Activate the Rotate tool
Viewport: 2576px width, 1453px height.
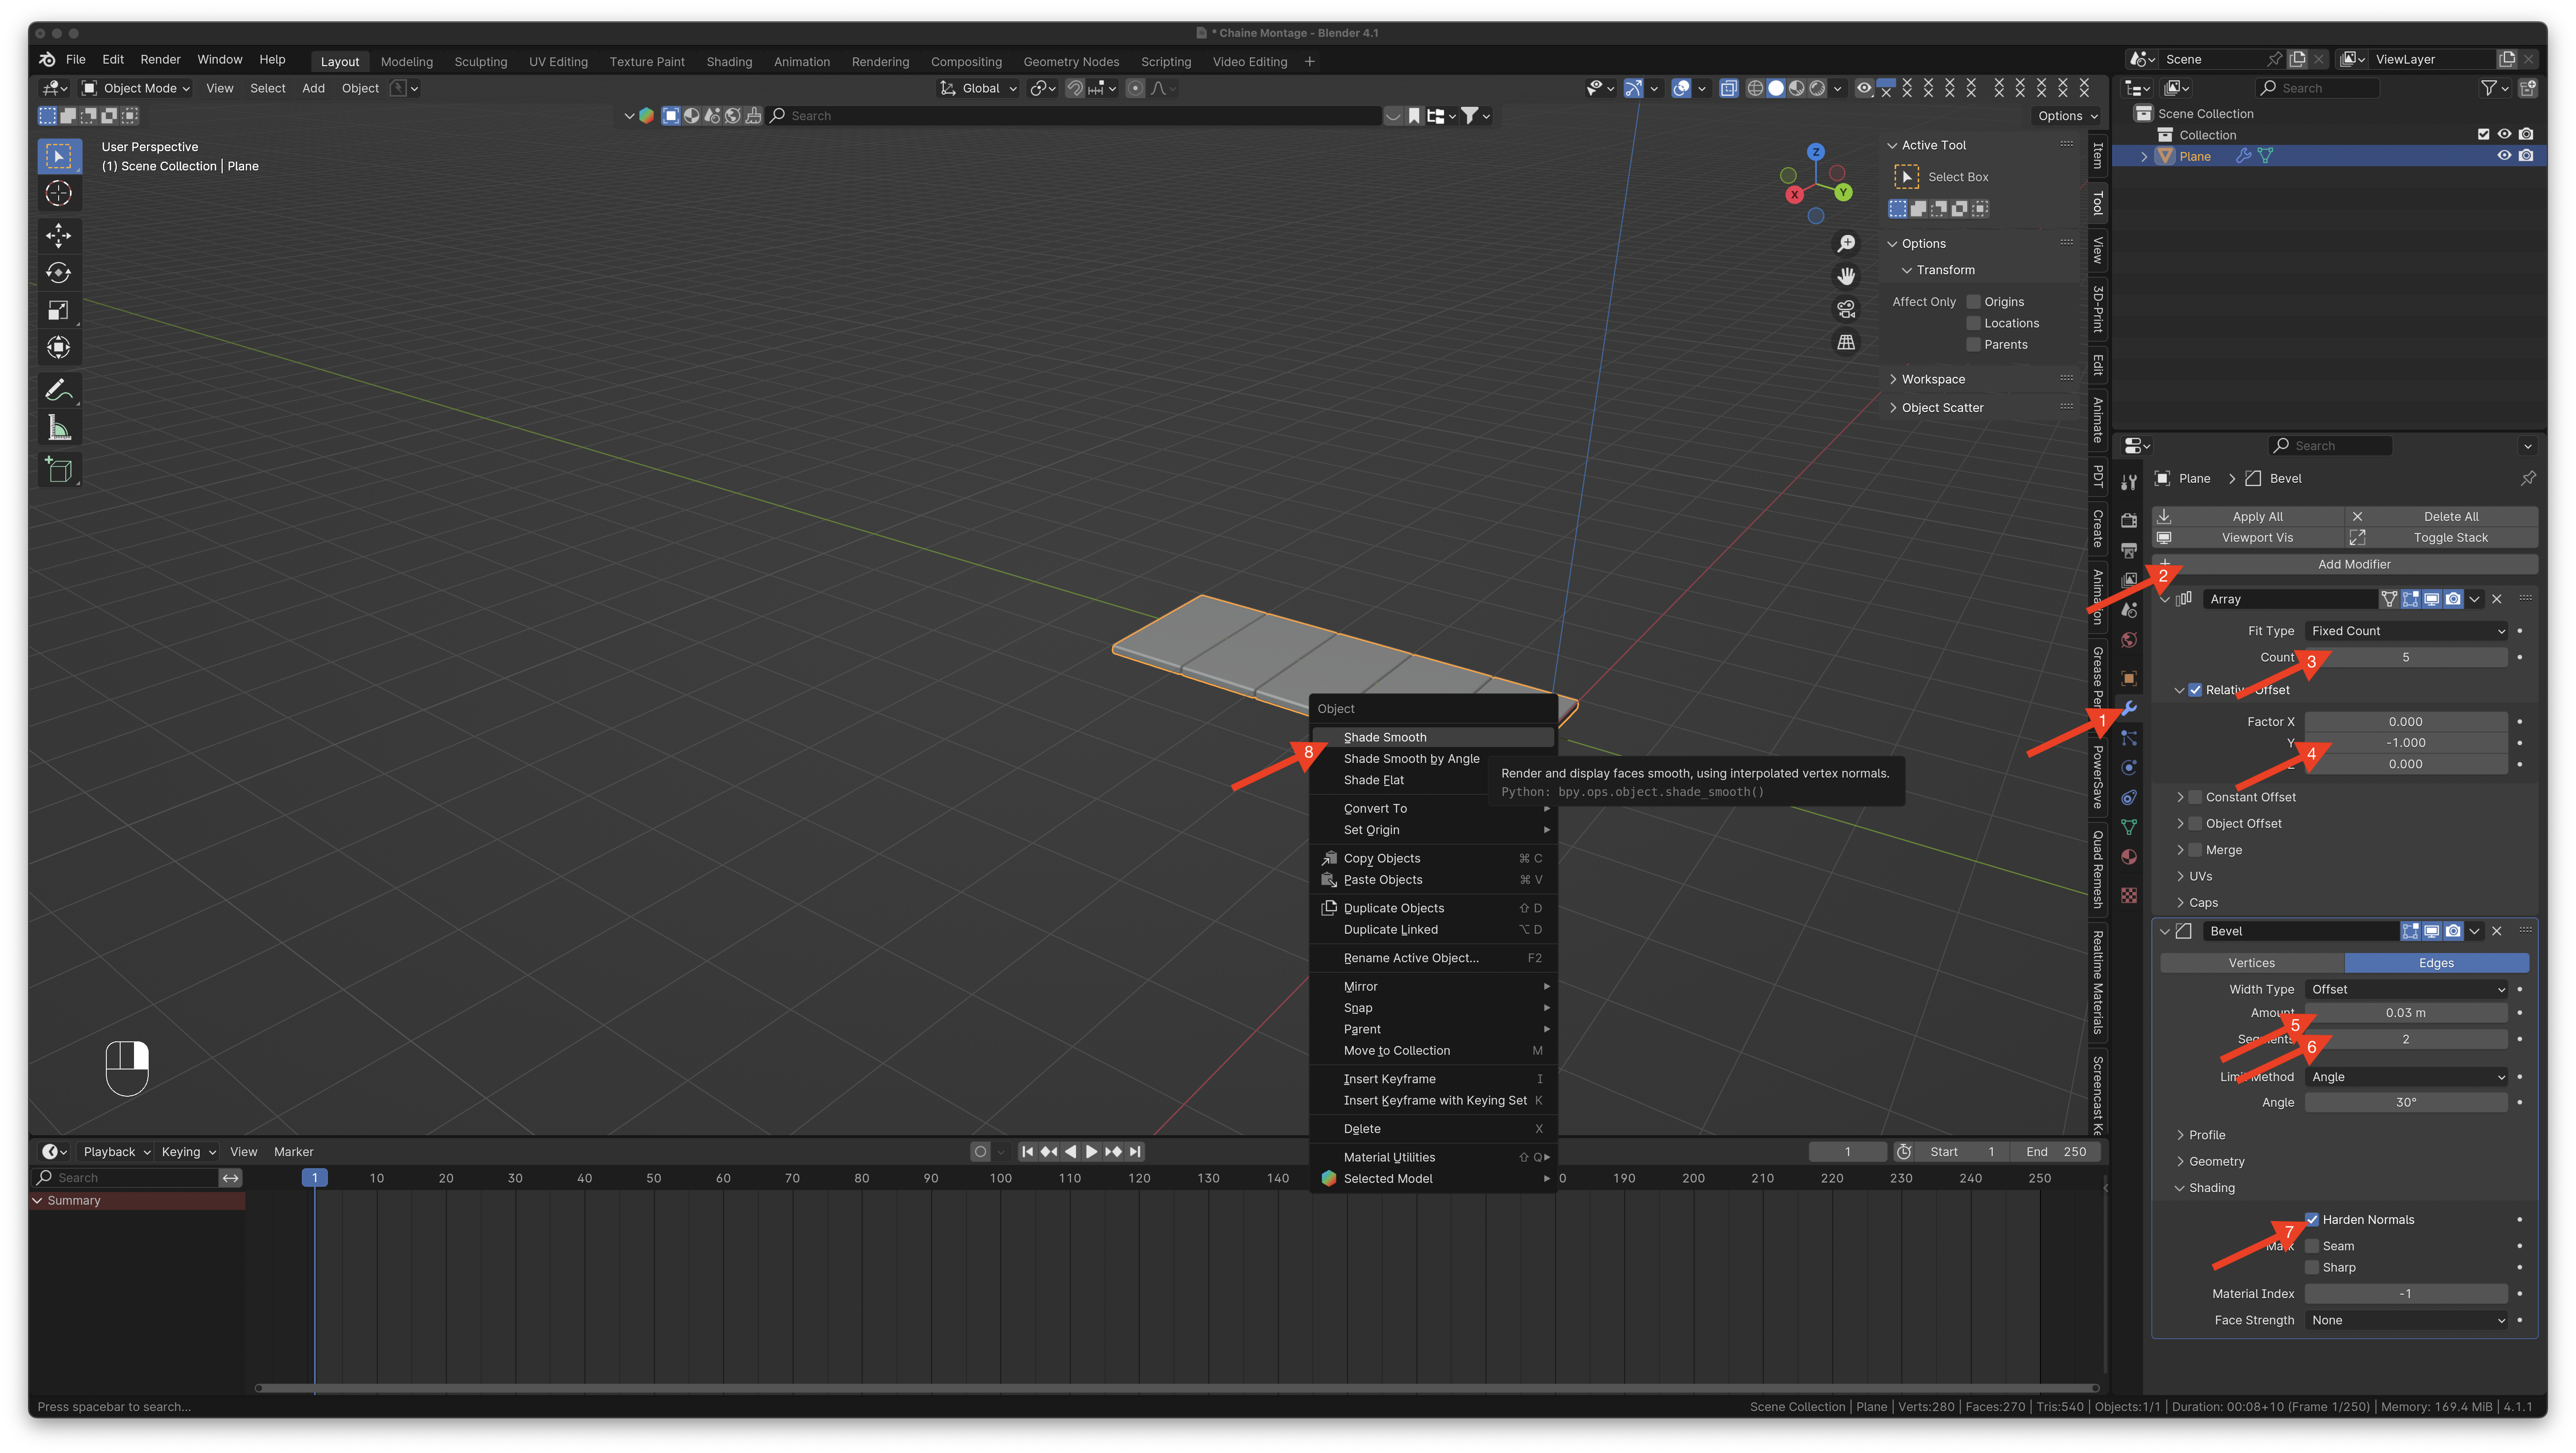click(x=59, y=272)
